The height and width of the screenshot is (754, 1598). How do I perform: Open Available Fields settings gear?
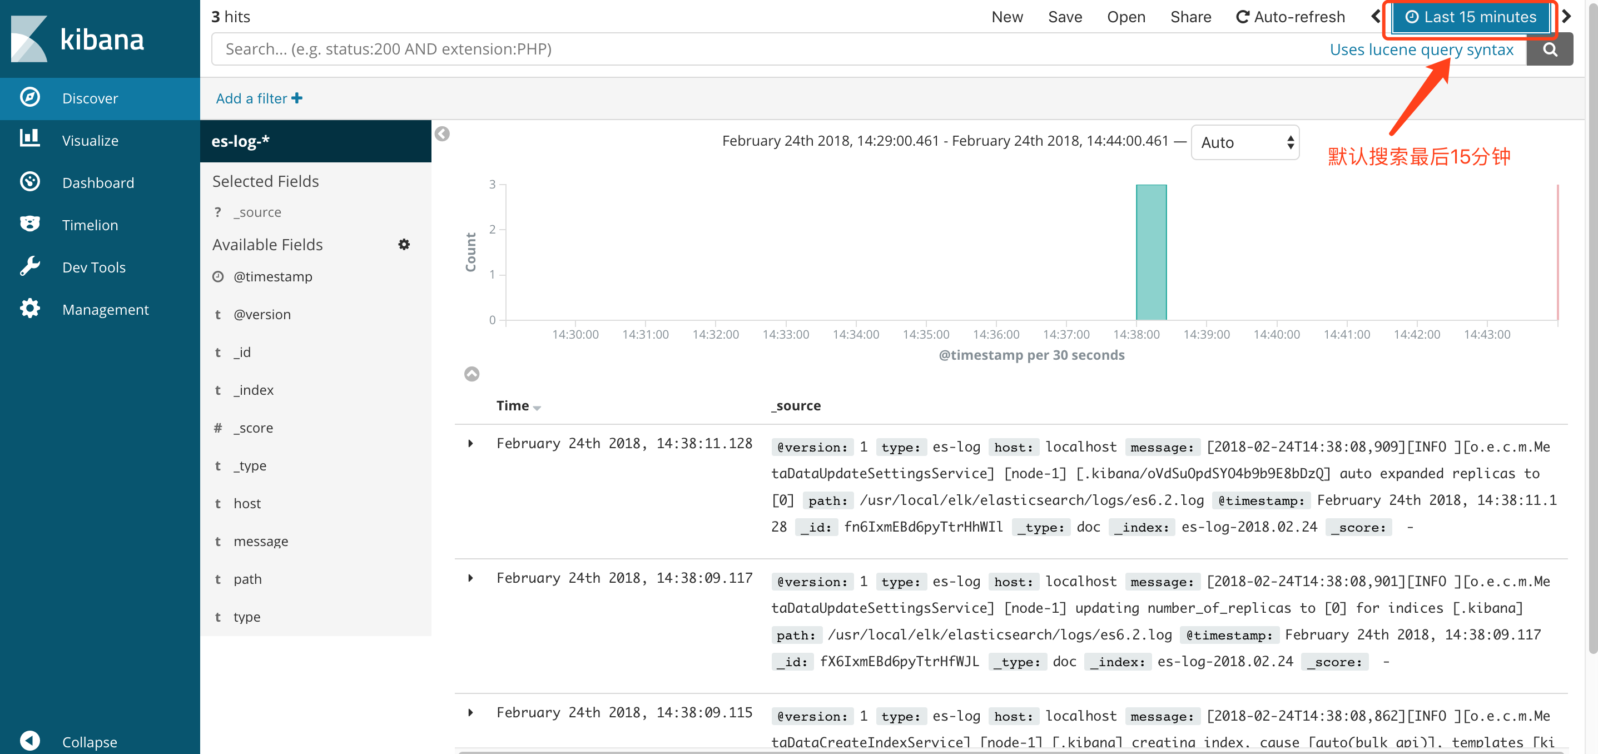pos(404,245)
